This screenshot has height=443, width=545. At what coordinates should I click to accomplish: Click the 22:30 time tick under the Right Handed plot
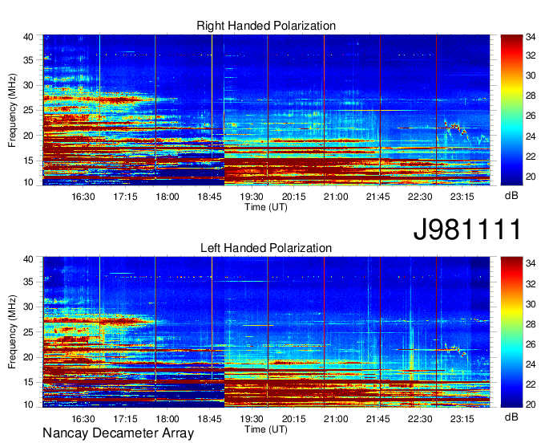[420, 197]
